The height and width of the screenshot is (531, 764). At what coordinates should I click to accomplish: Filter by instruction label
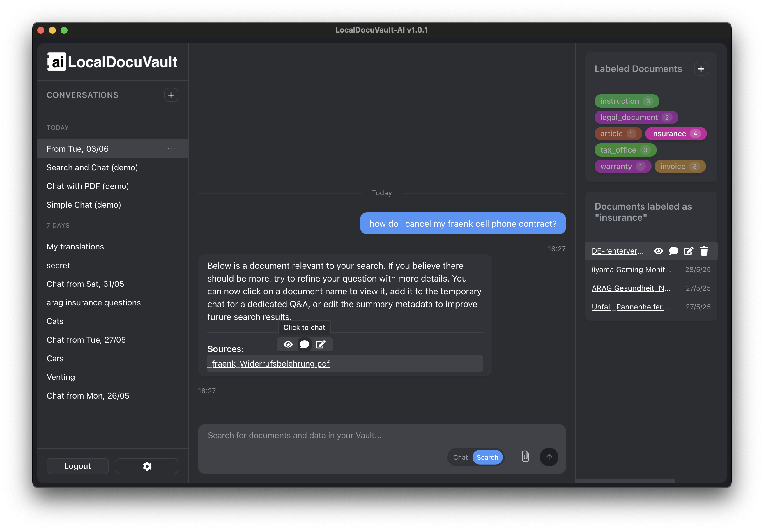627,101
